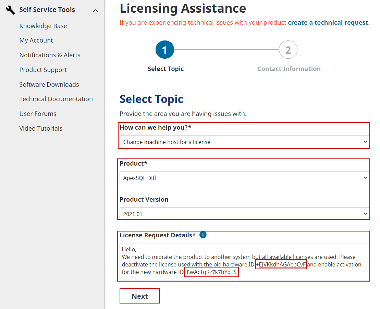The width and height of the screenshot is (380, 309).
Task: Open Software Downloads in the sidebar
Action: click(49, 84)
